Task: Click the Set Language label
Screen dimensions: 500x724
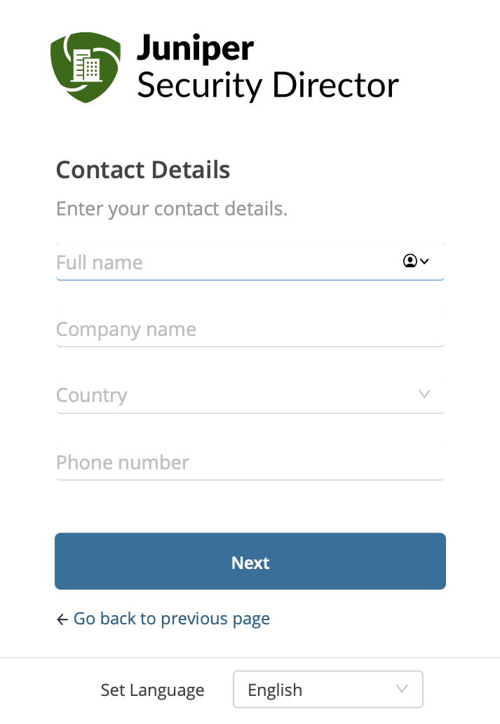Action: pyautogui.click(x=152, y=689)
